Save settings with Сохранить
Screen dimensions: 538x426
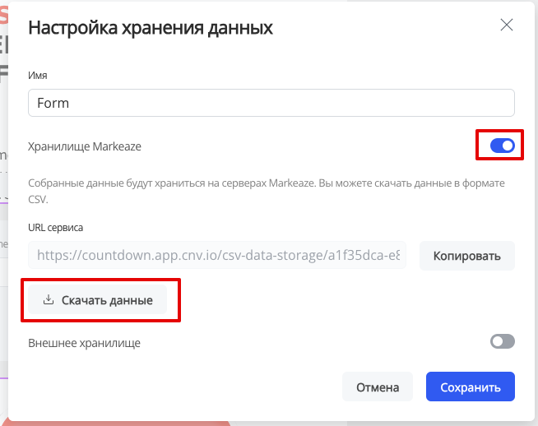(x=471, y=387)
